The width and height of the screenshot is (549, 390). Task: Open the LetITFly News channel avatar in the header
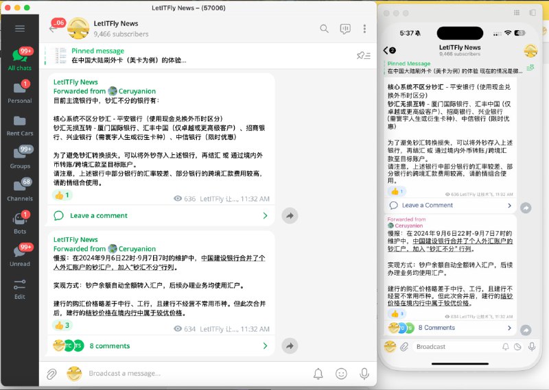click(78, 28)
